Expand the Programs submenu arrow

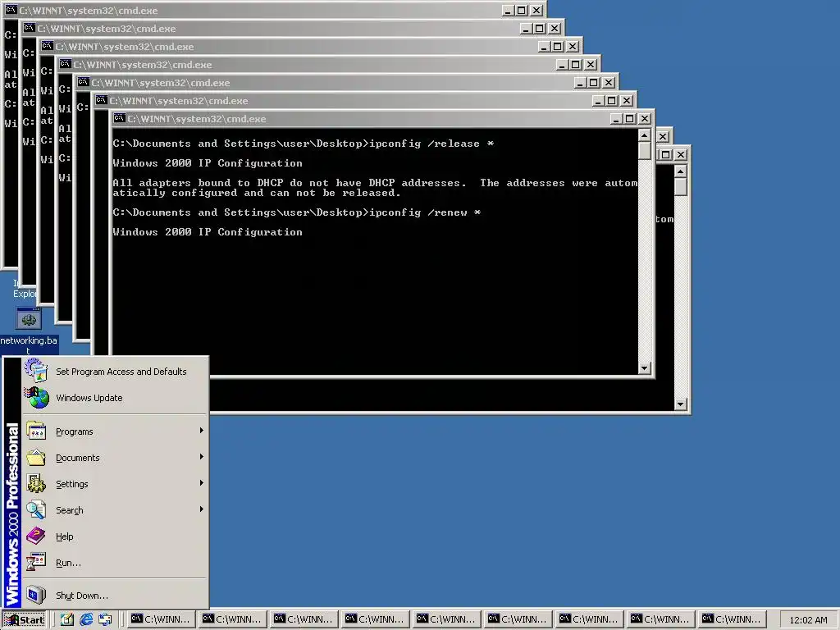[x=202, y=431]
